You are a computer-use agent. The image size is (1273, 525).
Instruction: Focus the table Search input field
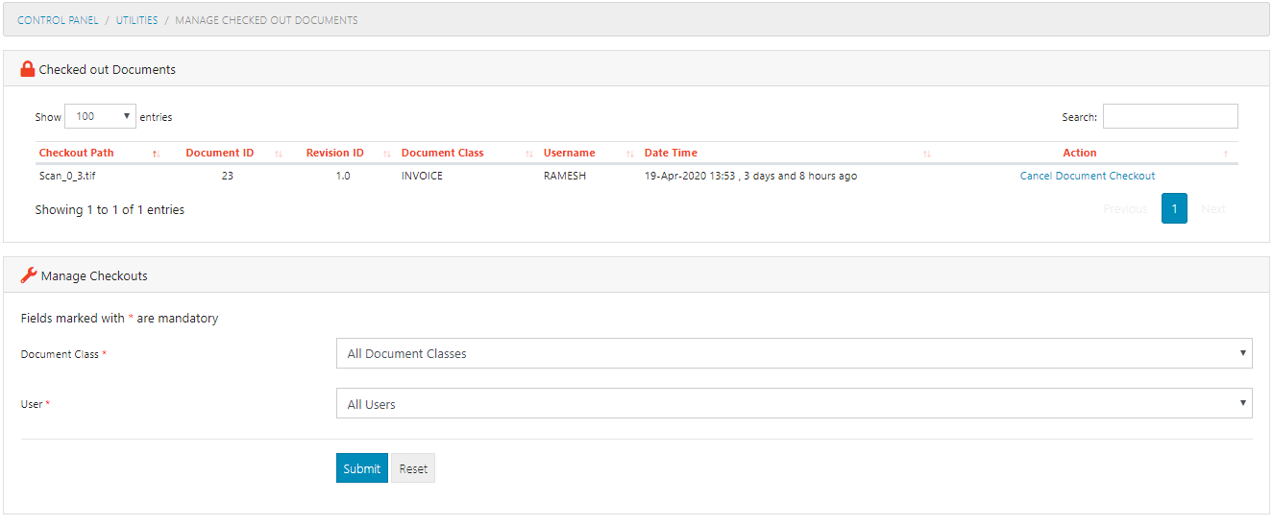coord(1169,116)
